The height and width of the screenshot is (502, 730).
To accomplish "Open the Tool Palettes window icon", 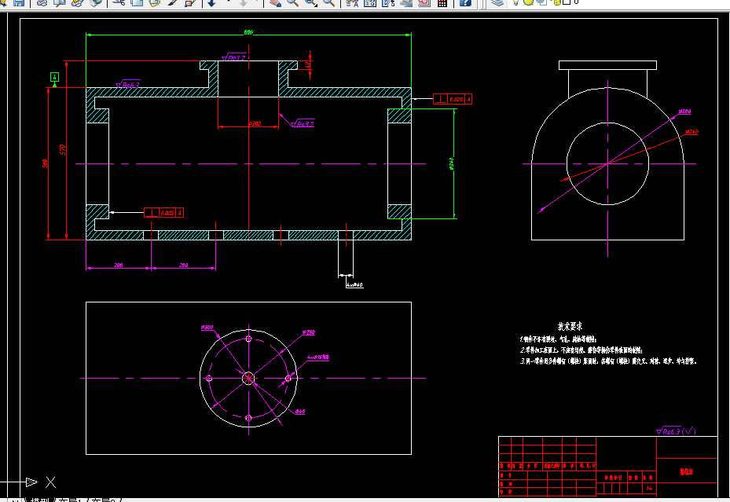I will [x=388, y=2].
